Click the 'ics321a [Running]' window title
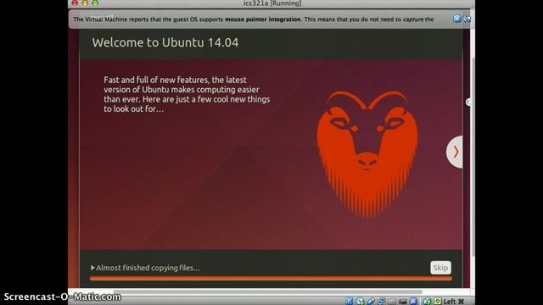Image resolution: width=543 pixels, height=305 pixels. point(272,3)
